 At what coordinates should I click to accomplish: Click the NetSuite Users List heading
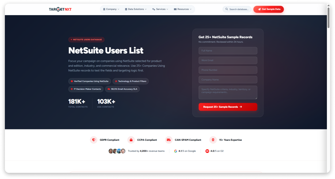pyautogui.click(x=106, y=50)
